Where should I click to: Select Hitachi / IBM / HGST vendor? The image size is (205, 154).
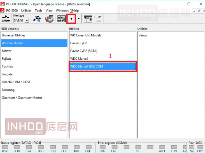pyautogui.click(x=34, y=82)
